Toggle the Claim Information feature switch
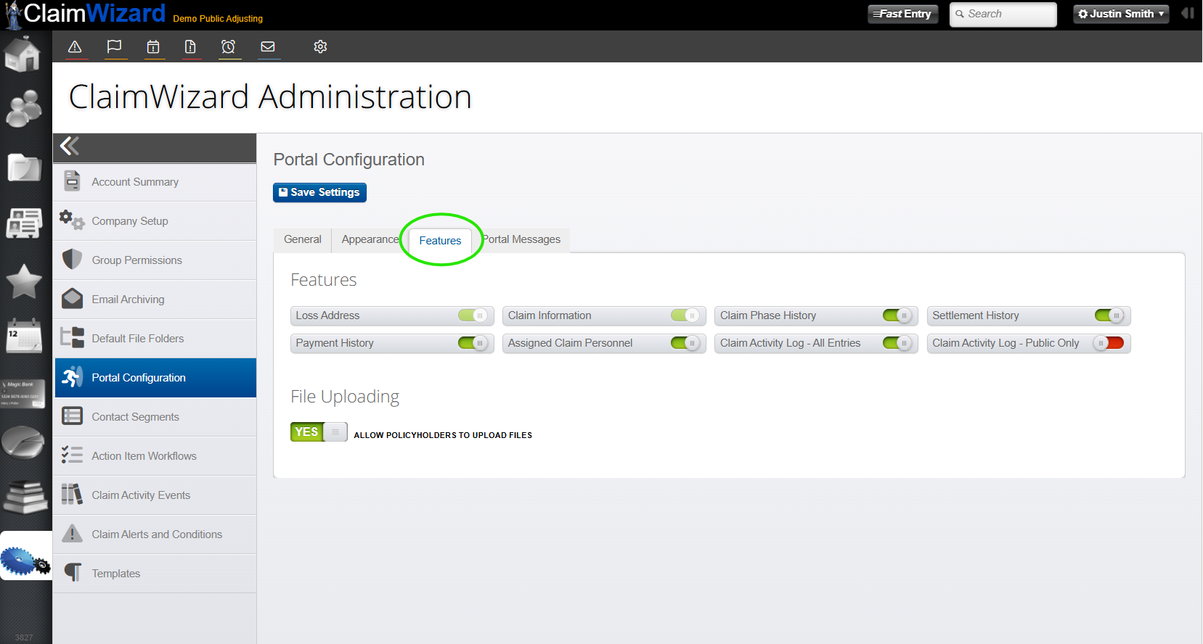This screenshot has height=644, width=1203. tap(685, 315)
